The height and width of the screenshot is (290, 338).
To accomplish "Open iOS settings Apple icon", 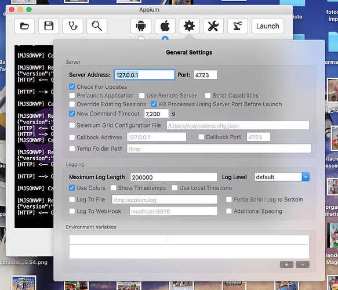I will (x=165, y=26).
